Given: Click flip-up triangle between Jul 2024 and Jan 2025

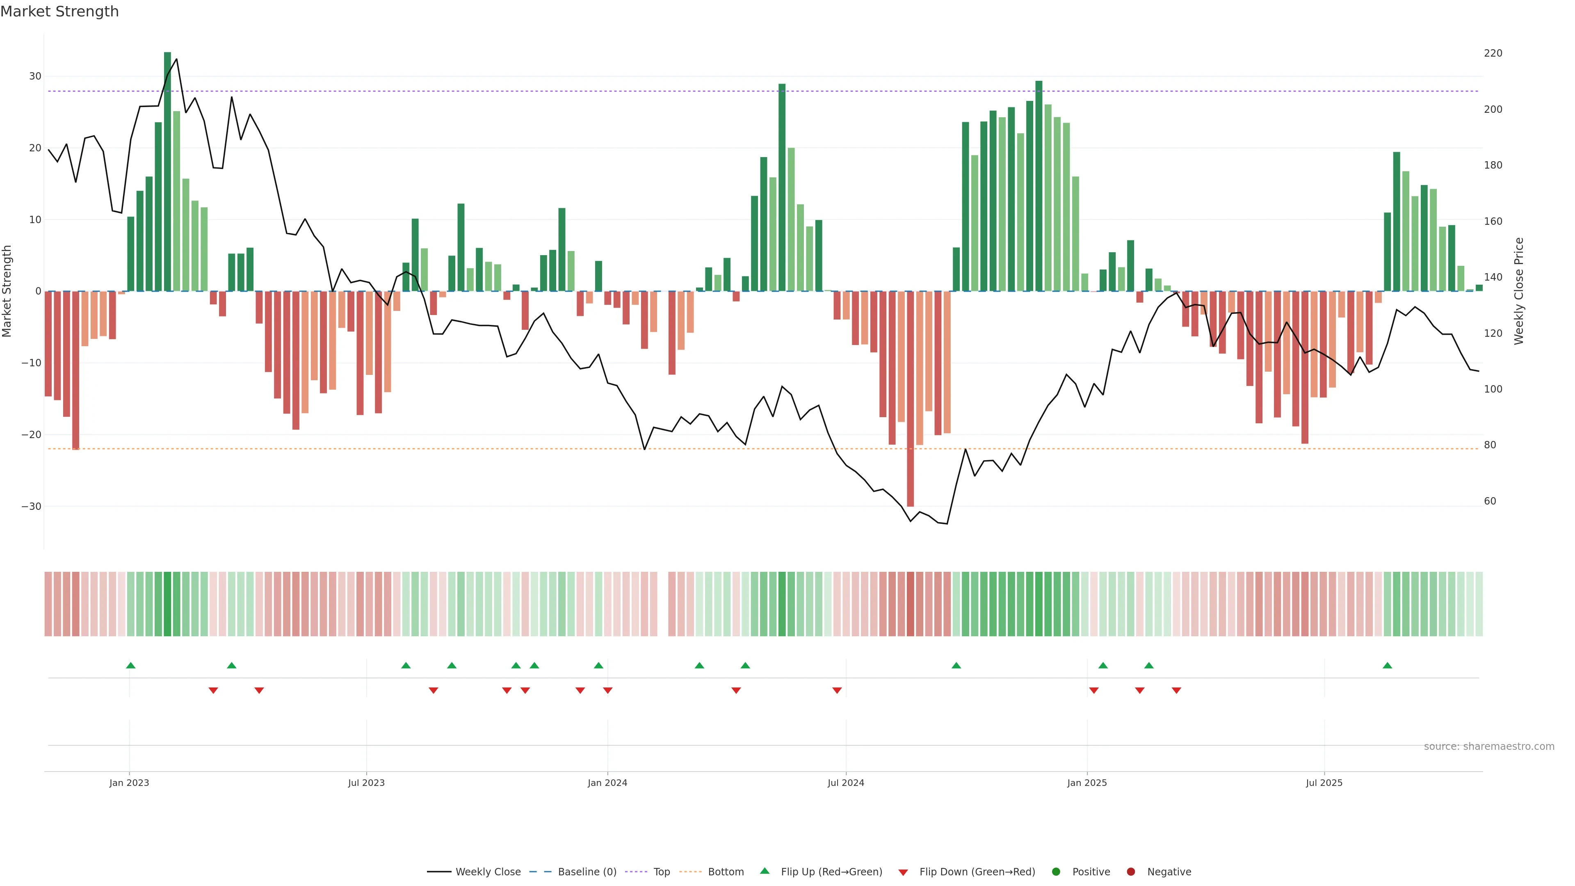Looking at the screenshot, I should 956,665.
